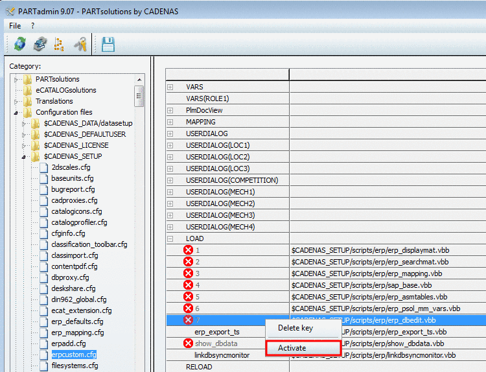Click red X icon on LOAD row 3

[188, 273]
